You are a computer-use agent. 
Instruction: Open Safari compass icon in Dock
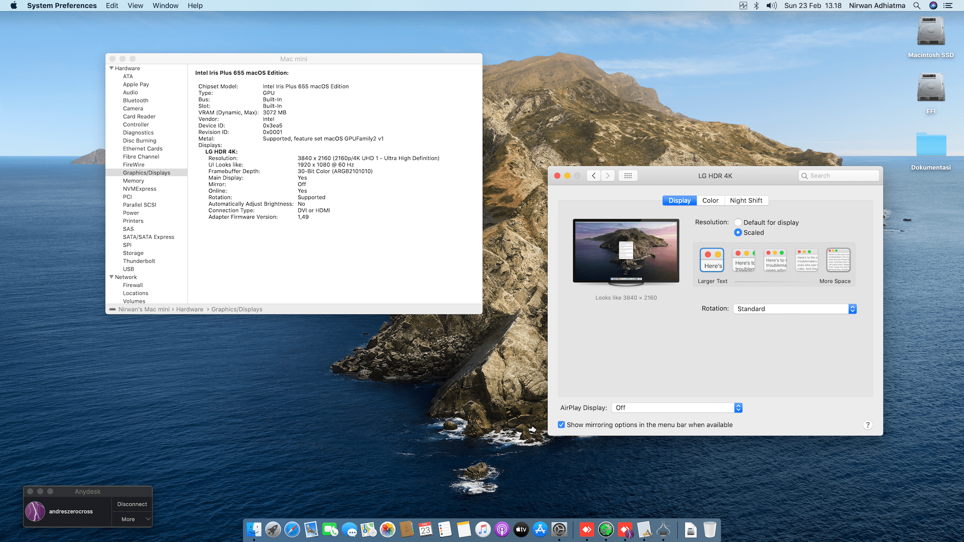point(292,529)
